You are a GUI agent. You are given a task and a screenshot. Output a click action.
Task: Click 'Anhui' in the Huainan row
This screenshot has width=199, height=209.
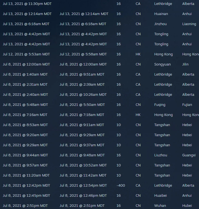[187, 14]
